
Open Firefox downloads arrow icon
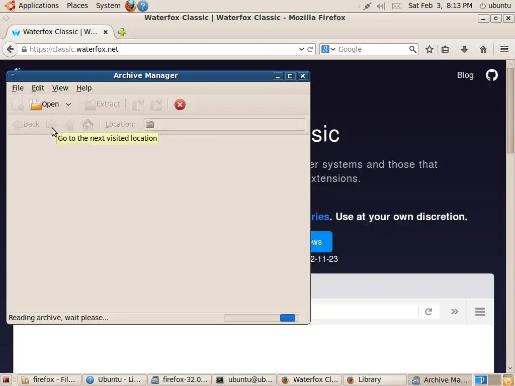[x=464, y=49]
